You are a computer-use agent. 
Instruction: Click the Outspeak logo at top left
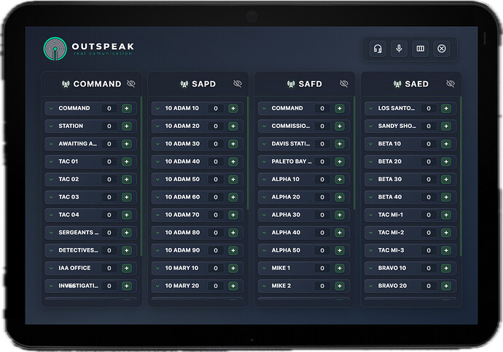[54, 48]
